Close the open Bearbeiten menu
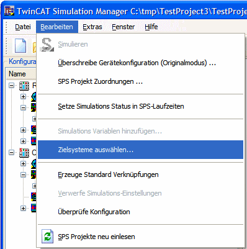 pyautogui.click(x=57, y=27)
